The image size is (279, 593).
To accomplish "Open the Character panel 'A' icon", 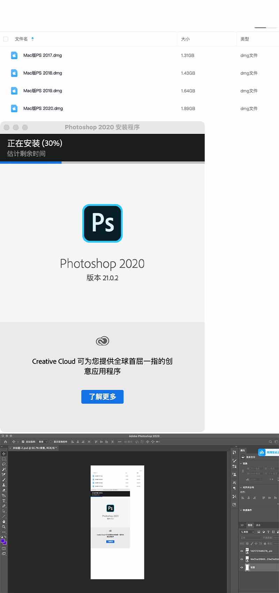I will point(234,482).
